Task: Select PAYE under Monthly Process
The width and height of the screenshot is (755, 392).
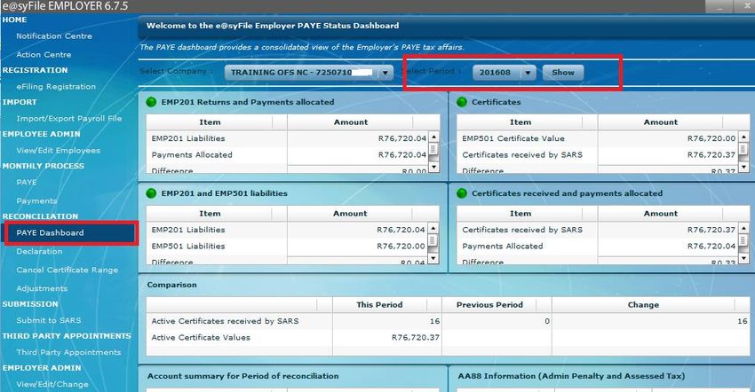Action: point(27,183)
